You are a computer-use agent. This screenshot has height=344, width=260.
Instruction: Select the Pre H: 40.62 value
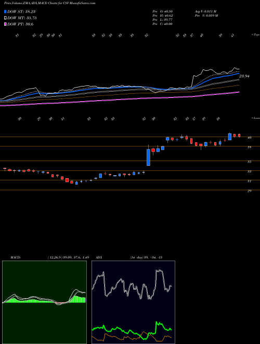163,16
